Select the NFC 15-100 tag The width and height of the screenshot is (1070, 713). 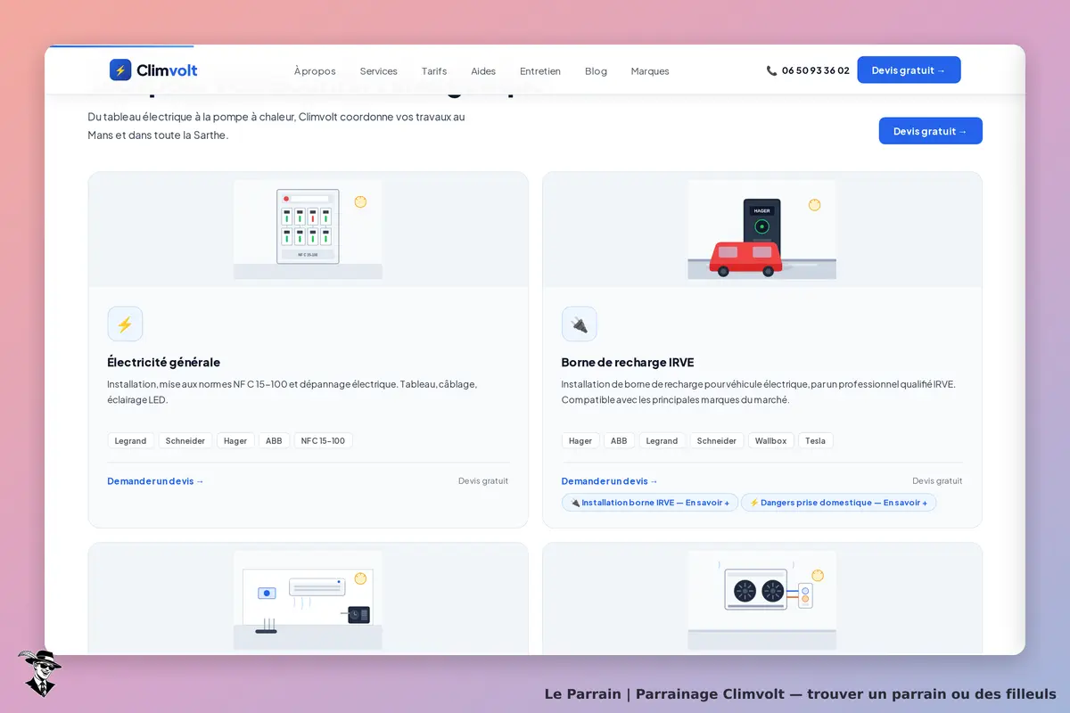[x=324, y=440]
